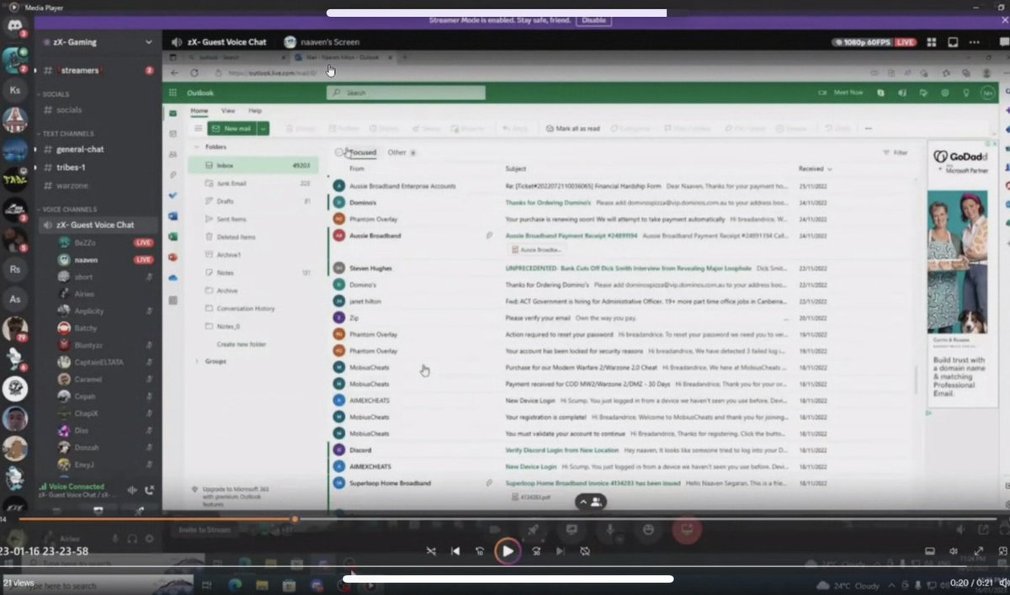Screen dimensions: 1010x595
Task: Open Discord stream grid view icon
Action: point(932,42)
